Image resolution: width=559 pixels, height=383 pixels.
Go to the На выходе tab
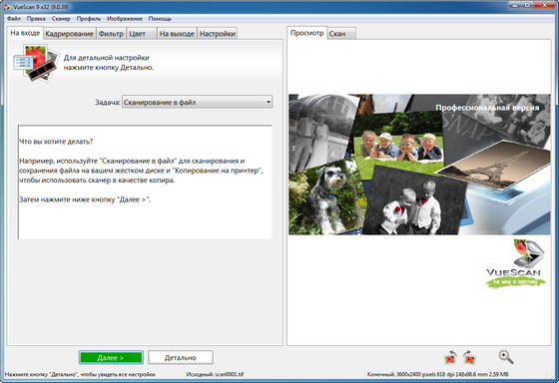tap(177, 34)
